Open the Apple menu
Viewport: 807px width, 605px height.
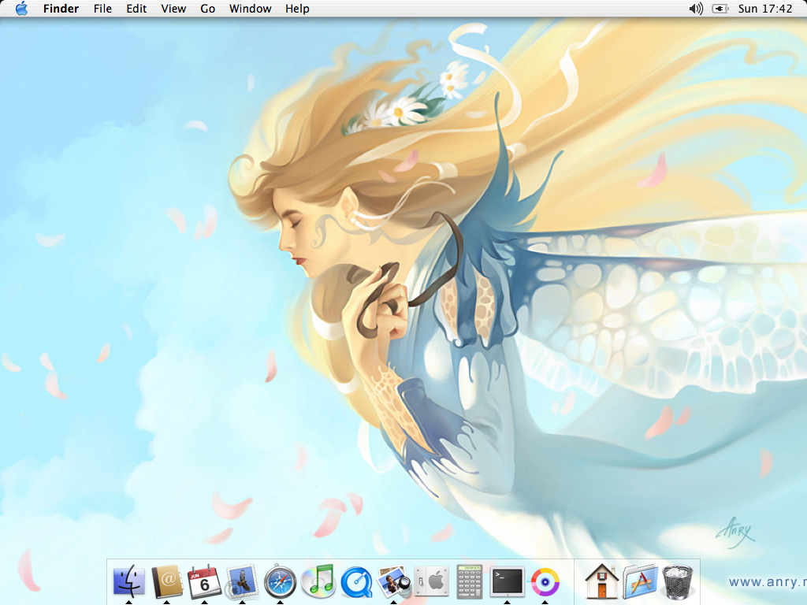click(21, 9)
